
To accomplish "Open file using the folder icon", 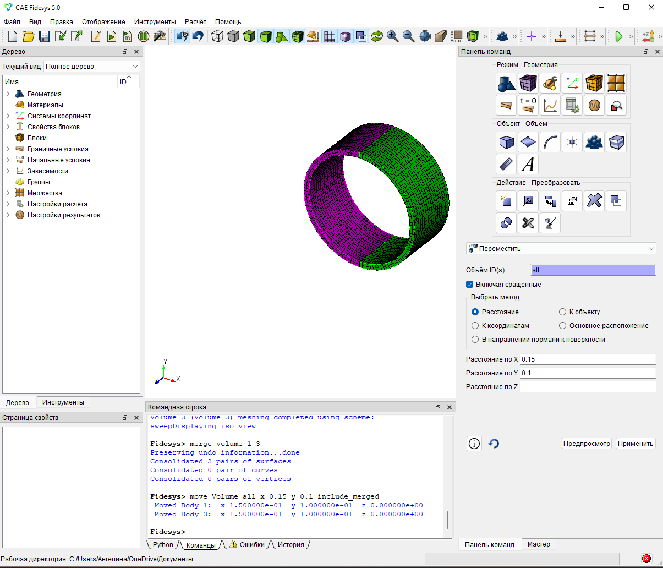I will (29, 36).
